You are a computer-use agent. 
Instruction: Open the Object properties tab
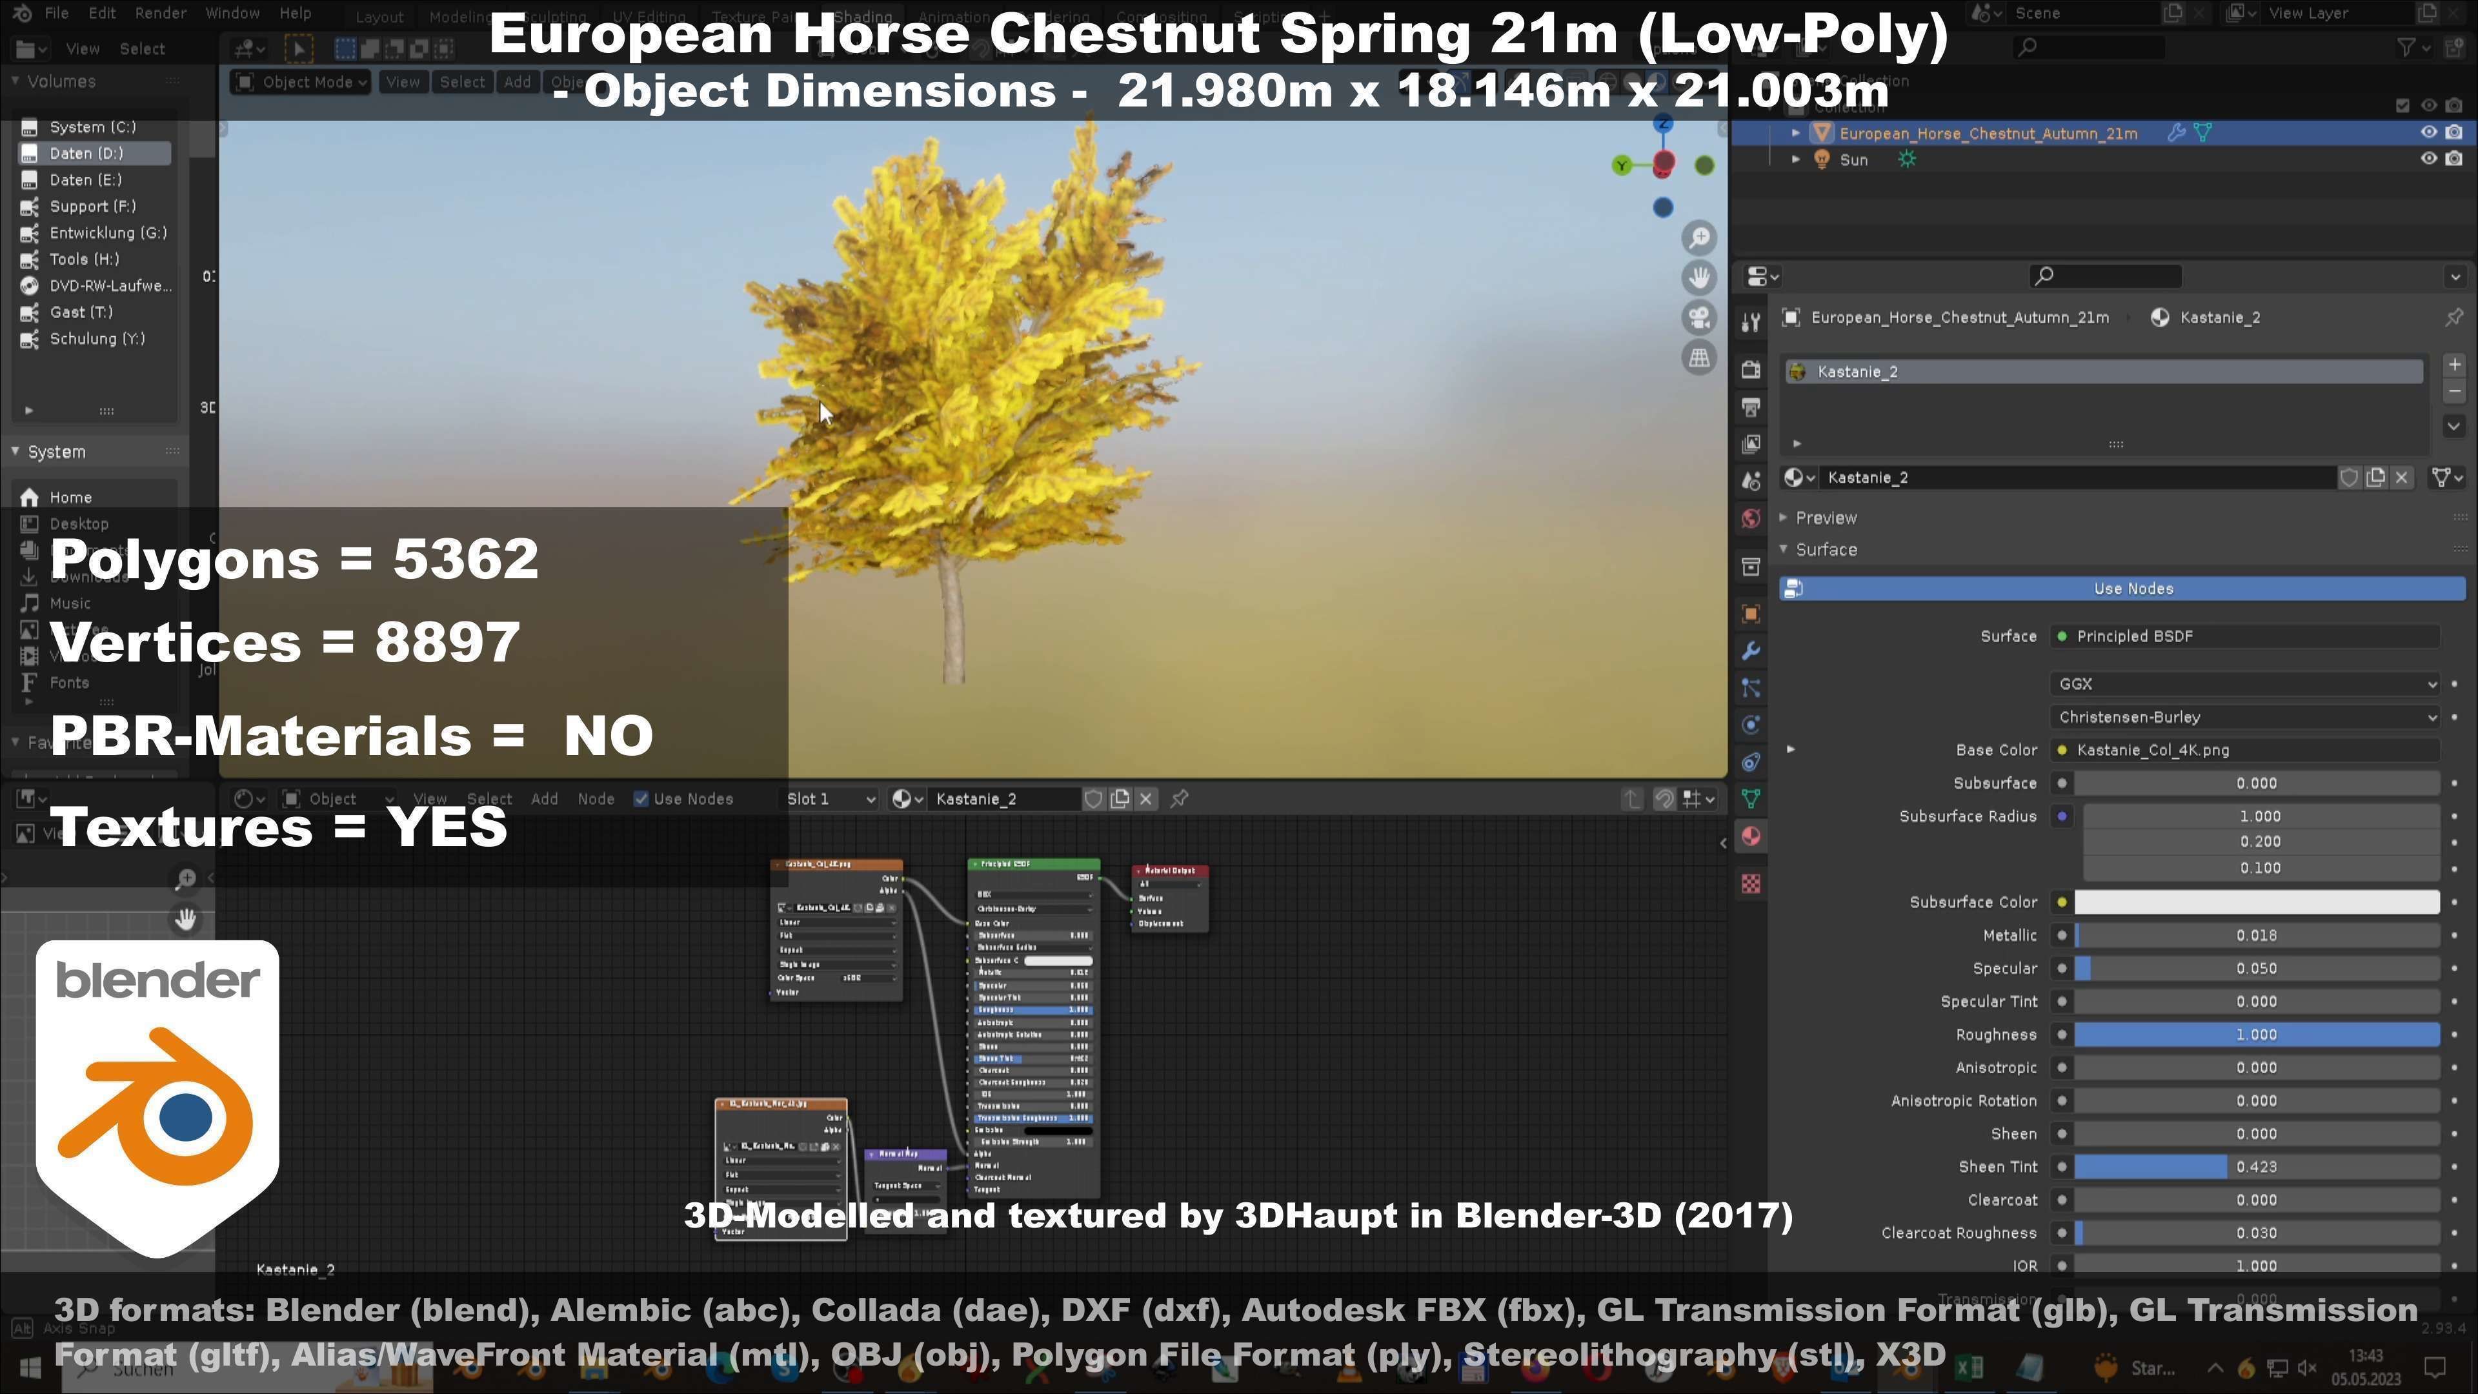1751,614
